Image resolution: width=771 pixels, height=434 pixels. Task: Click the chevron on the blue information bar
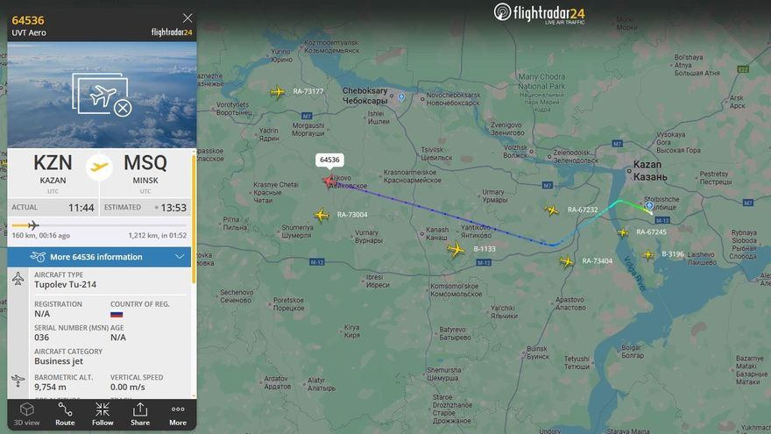pyautogui.click(x=180, y=257)
